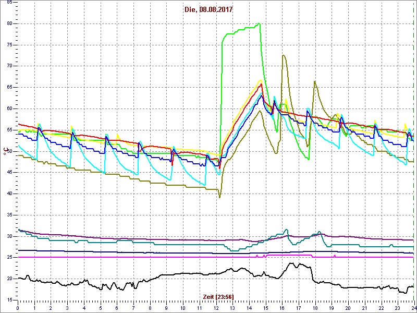Click hour 3 on the time axis

click(67, 308)
